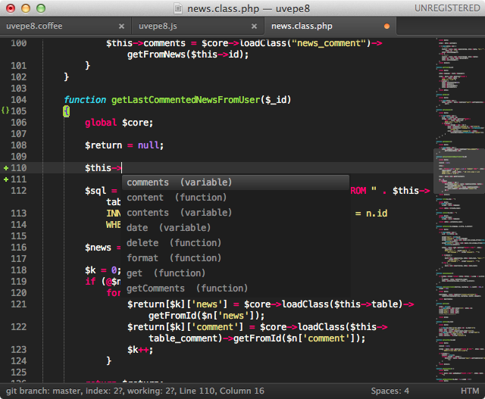This screenshot has height=399, width=485.
Task: Choose the 'date (variable)' completion
Action: 236,228
